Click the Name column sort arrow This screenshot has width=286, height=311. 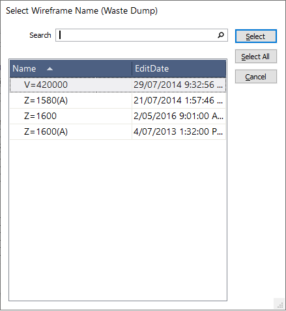pos(50,69)
